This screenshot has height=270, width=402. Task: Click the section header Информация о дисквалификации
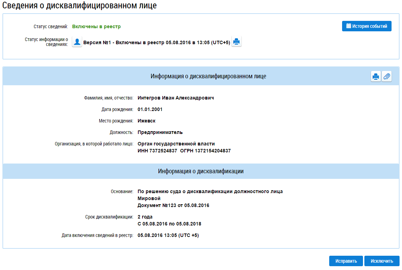coord(201,171)
